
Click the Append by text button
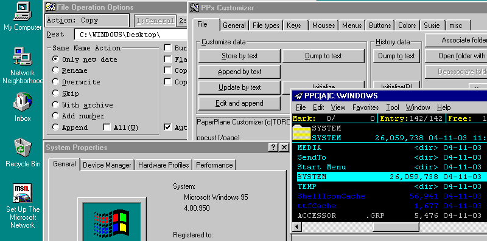pyautogui.click(x=239, y=72)
